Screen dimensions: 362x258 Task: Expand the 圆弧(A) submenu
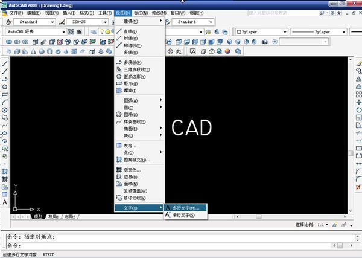tap(140, 100)
